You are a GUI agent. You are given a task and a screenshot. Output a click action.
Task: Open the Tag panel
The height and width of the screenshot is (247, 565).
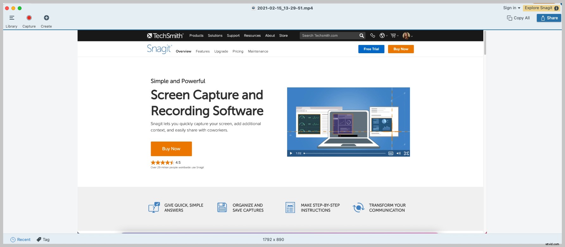(43, 240)
